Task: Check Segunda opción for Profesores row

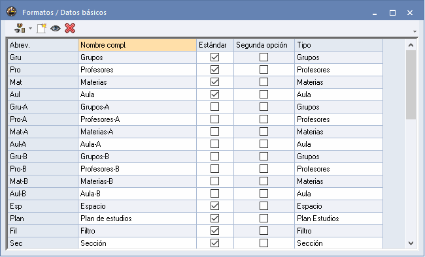Action: click(x=263, y=70)
